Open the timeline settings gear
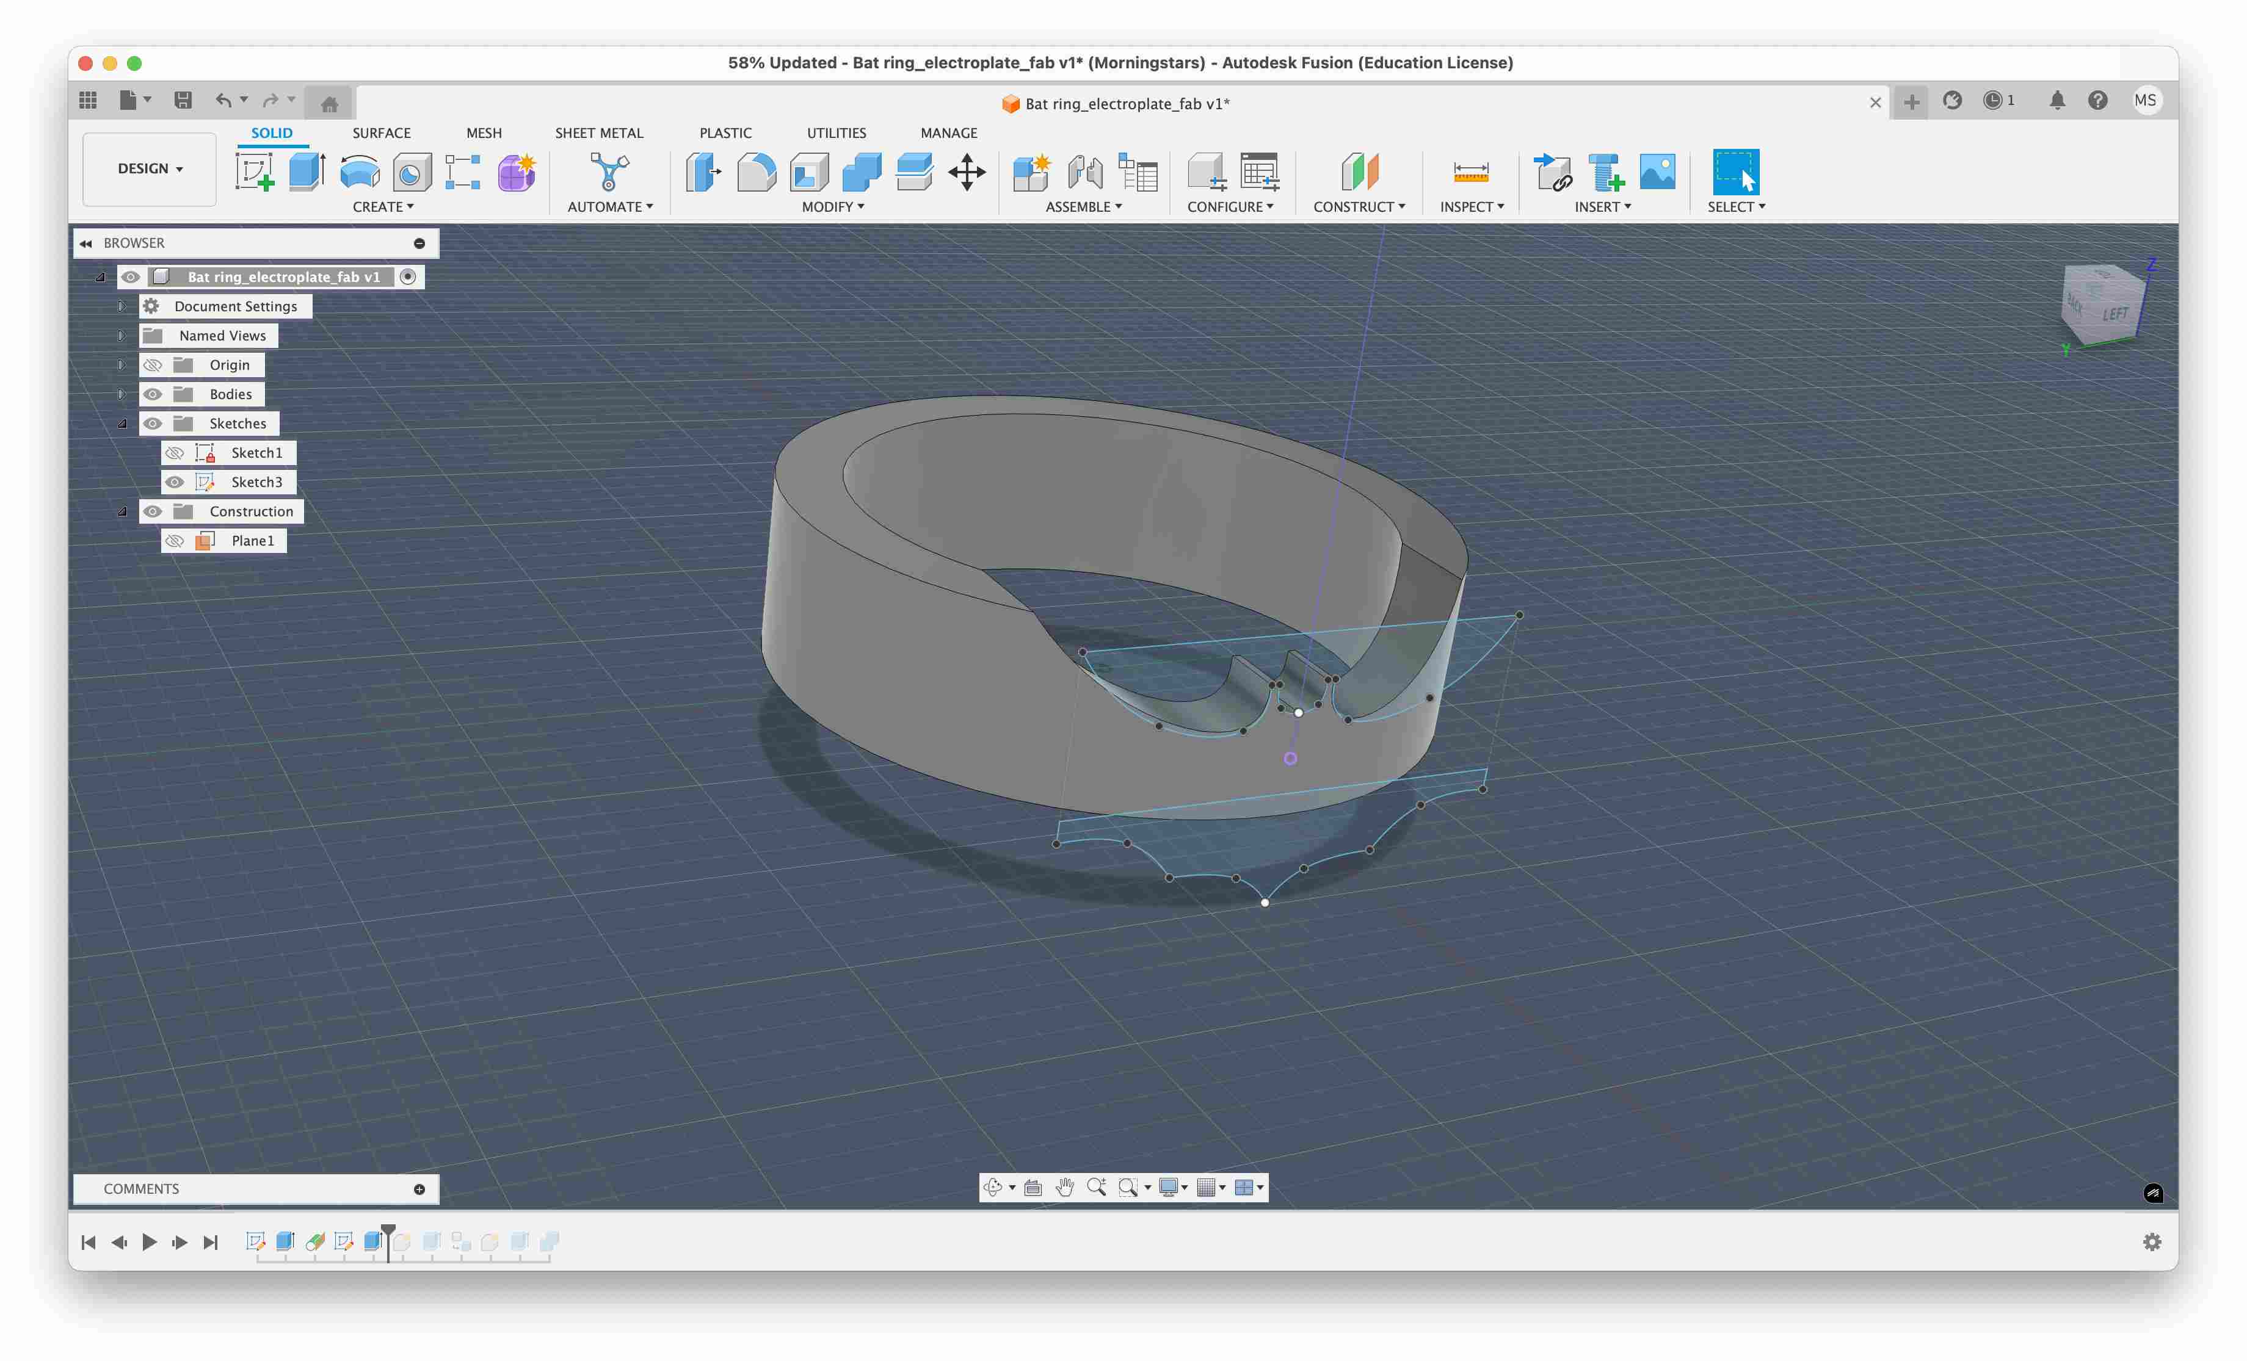Viewport: 2247px width, 1361px height. click(x=2152, y=1241)
